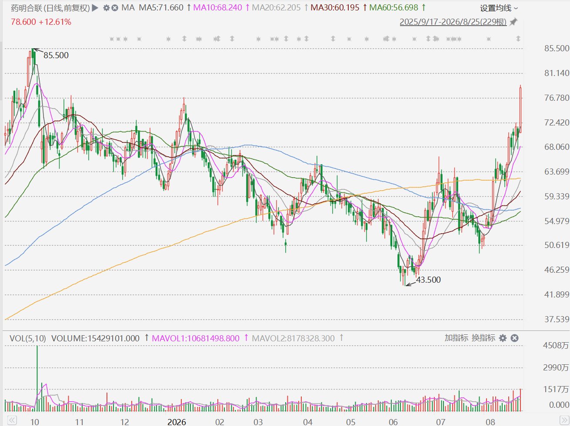Viewport: 570px width, 426px height.
Task: Open the 2025/9/17-2026/8/25(229根) date range link
Action: (x=453, y=22)
